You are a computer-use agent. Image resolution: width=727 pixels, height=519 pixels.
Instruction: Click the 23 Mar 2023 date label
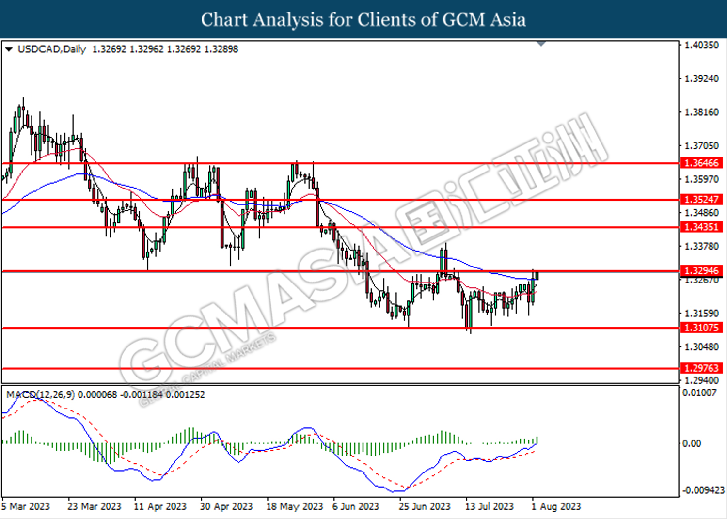[x=94, y=506]
